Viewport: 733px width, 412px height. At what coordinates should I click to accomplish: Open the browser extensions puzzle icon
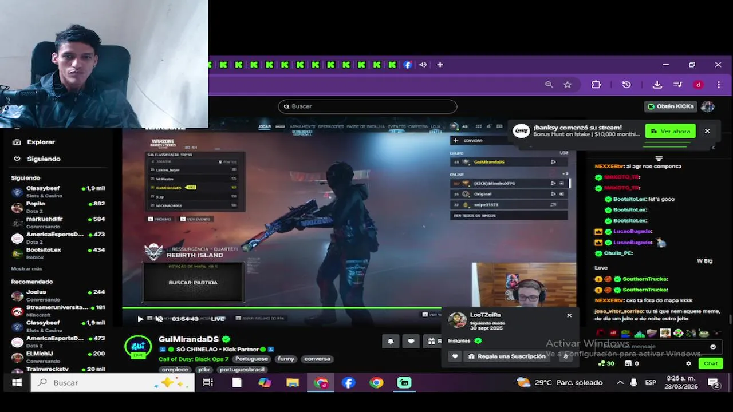point(596,85)
